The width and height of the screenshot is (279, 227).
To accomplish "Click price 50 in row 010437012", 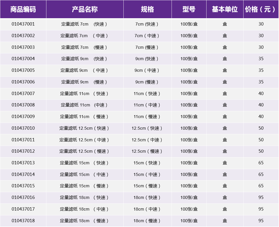I will pyautogui.click(x=261, y=151).
